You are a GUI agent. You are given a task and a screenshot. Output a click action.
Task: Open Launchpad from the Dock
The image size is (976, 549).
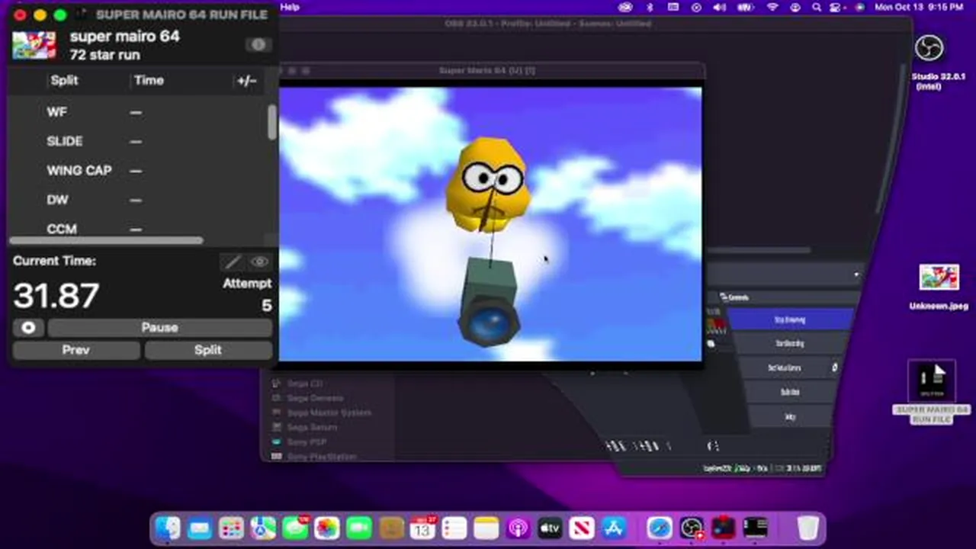(x=231, y=528)
